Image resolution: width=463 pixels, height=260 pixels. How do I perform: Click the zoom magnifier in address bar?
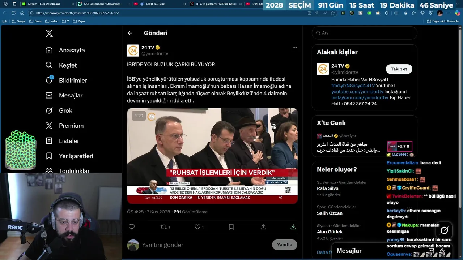coord(317,13)
